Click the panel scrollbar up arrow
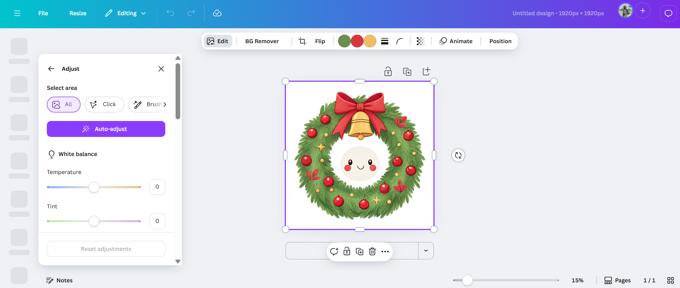Image resolution: width=680 pixels, height=288 pixels. pyautogui.click(x=178, y=58)
